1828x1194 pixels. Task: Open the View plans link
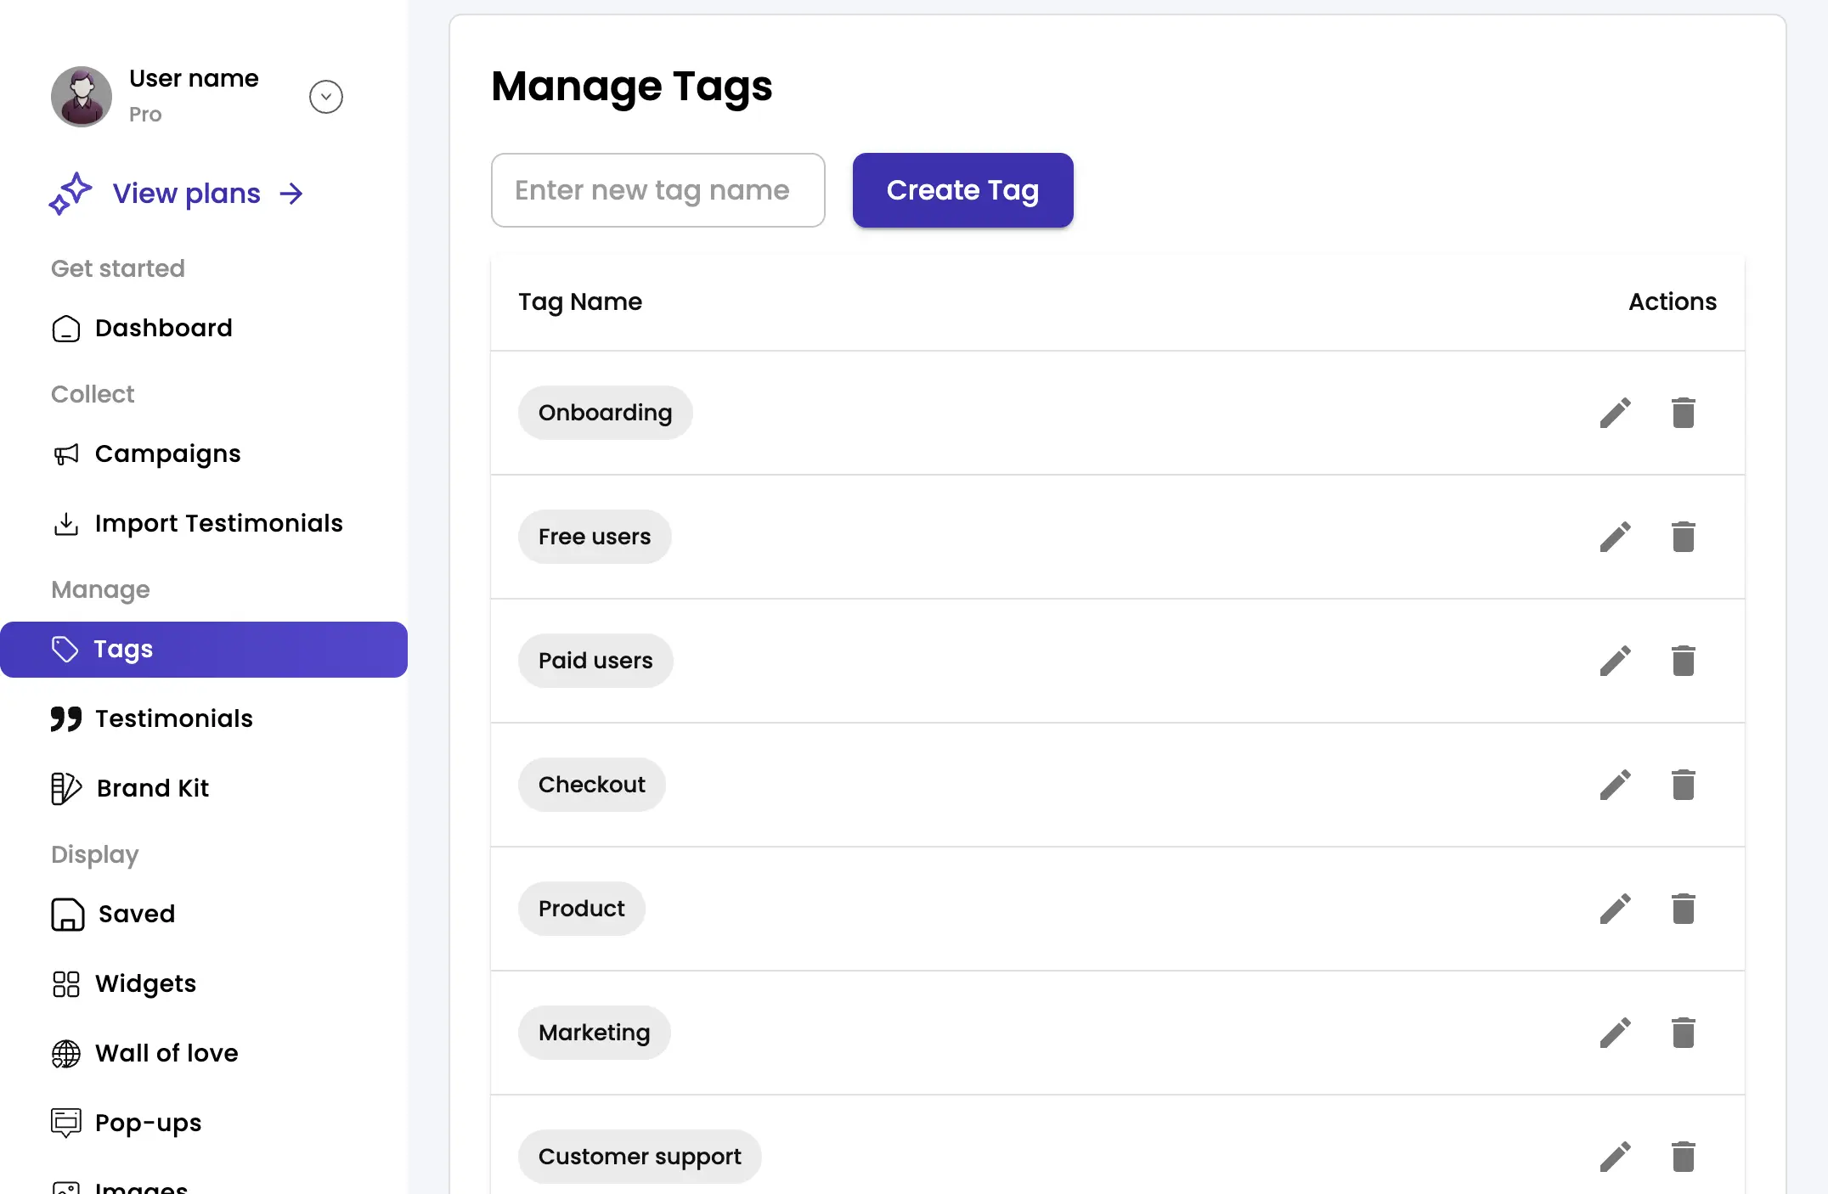[x=185, y=193]
